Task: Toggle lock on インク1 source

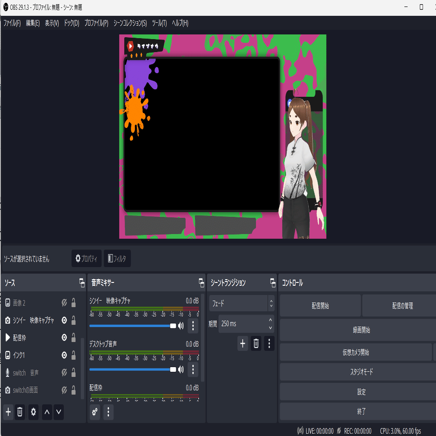Action: coord(74,355)
